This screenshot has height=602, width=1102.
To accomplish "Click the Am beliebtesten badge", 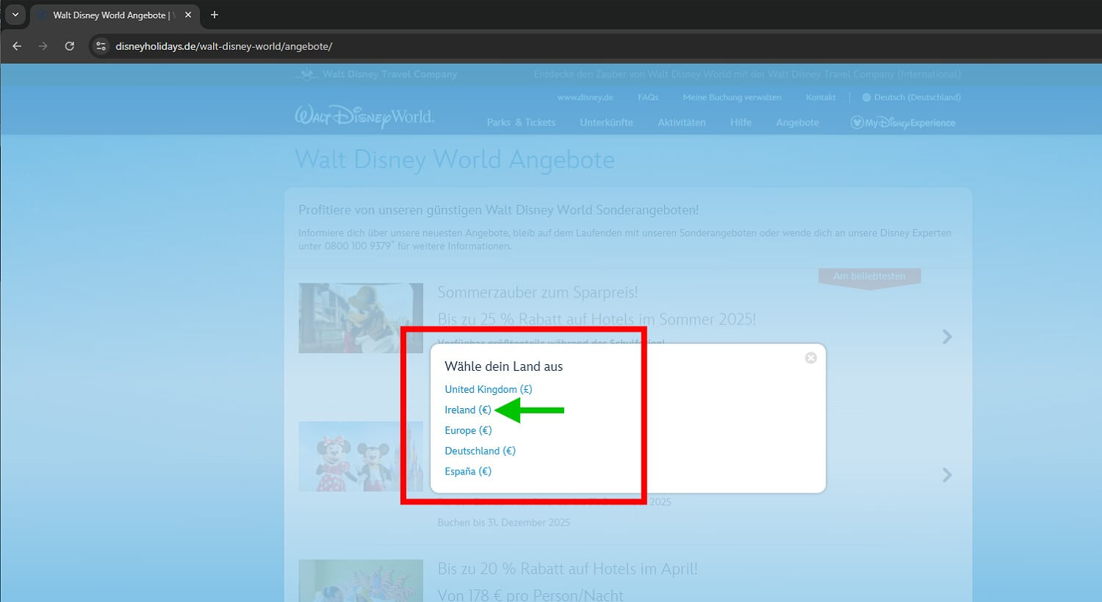I will tap(869, 277).
